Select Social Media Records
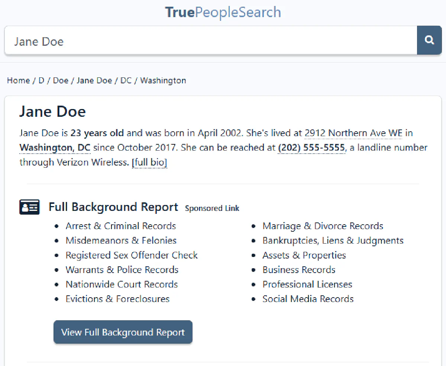The image size is (446, 366). pos(308,299)
